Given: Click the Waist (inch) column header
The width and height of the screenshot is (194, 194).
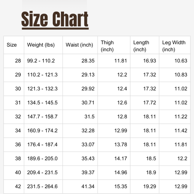Looking at the screenshot, I should (x=80, y=45).
